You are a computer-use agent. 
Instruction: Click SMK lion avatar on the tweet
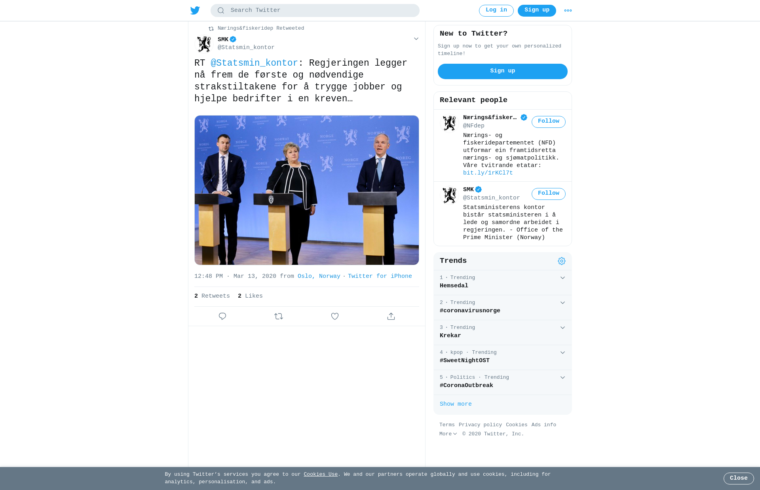[204, 44]
